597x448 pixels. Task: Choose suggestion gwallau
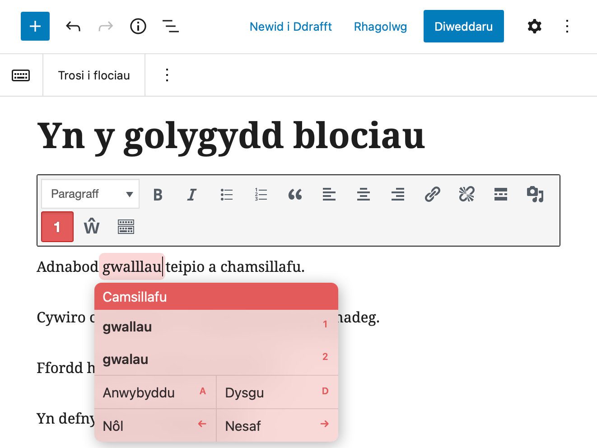pos(216,327)
